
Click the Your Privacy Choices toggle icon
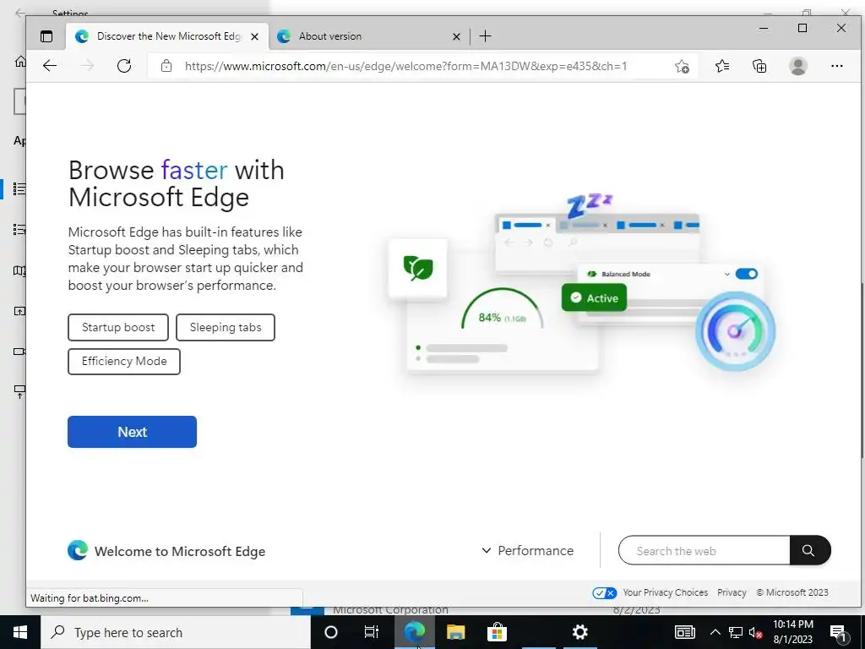(x=605, y=592)
